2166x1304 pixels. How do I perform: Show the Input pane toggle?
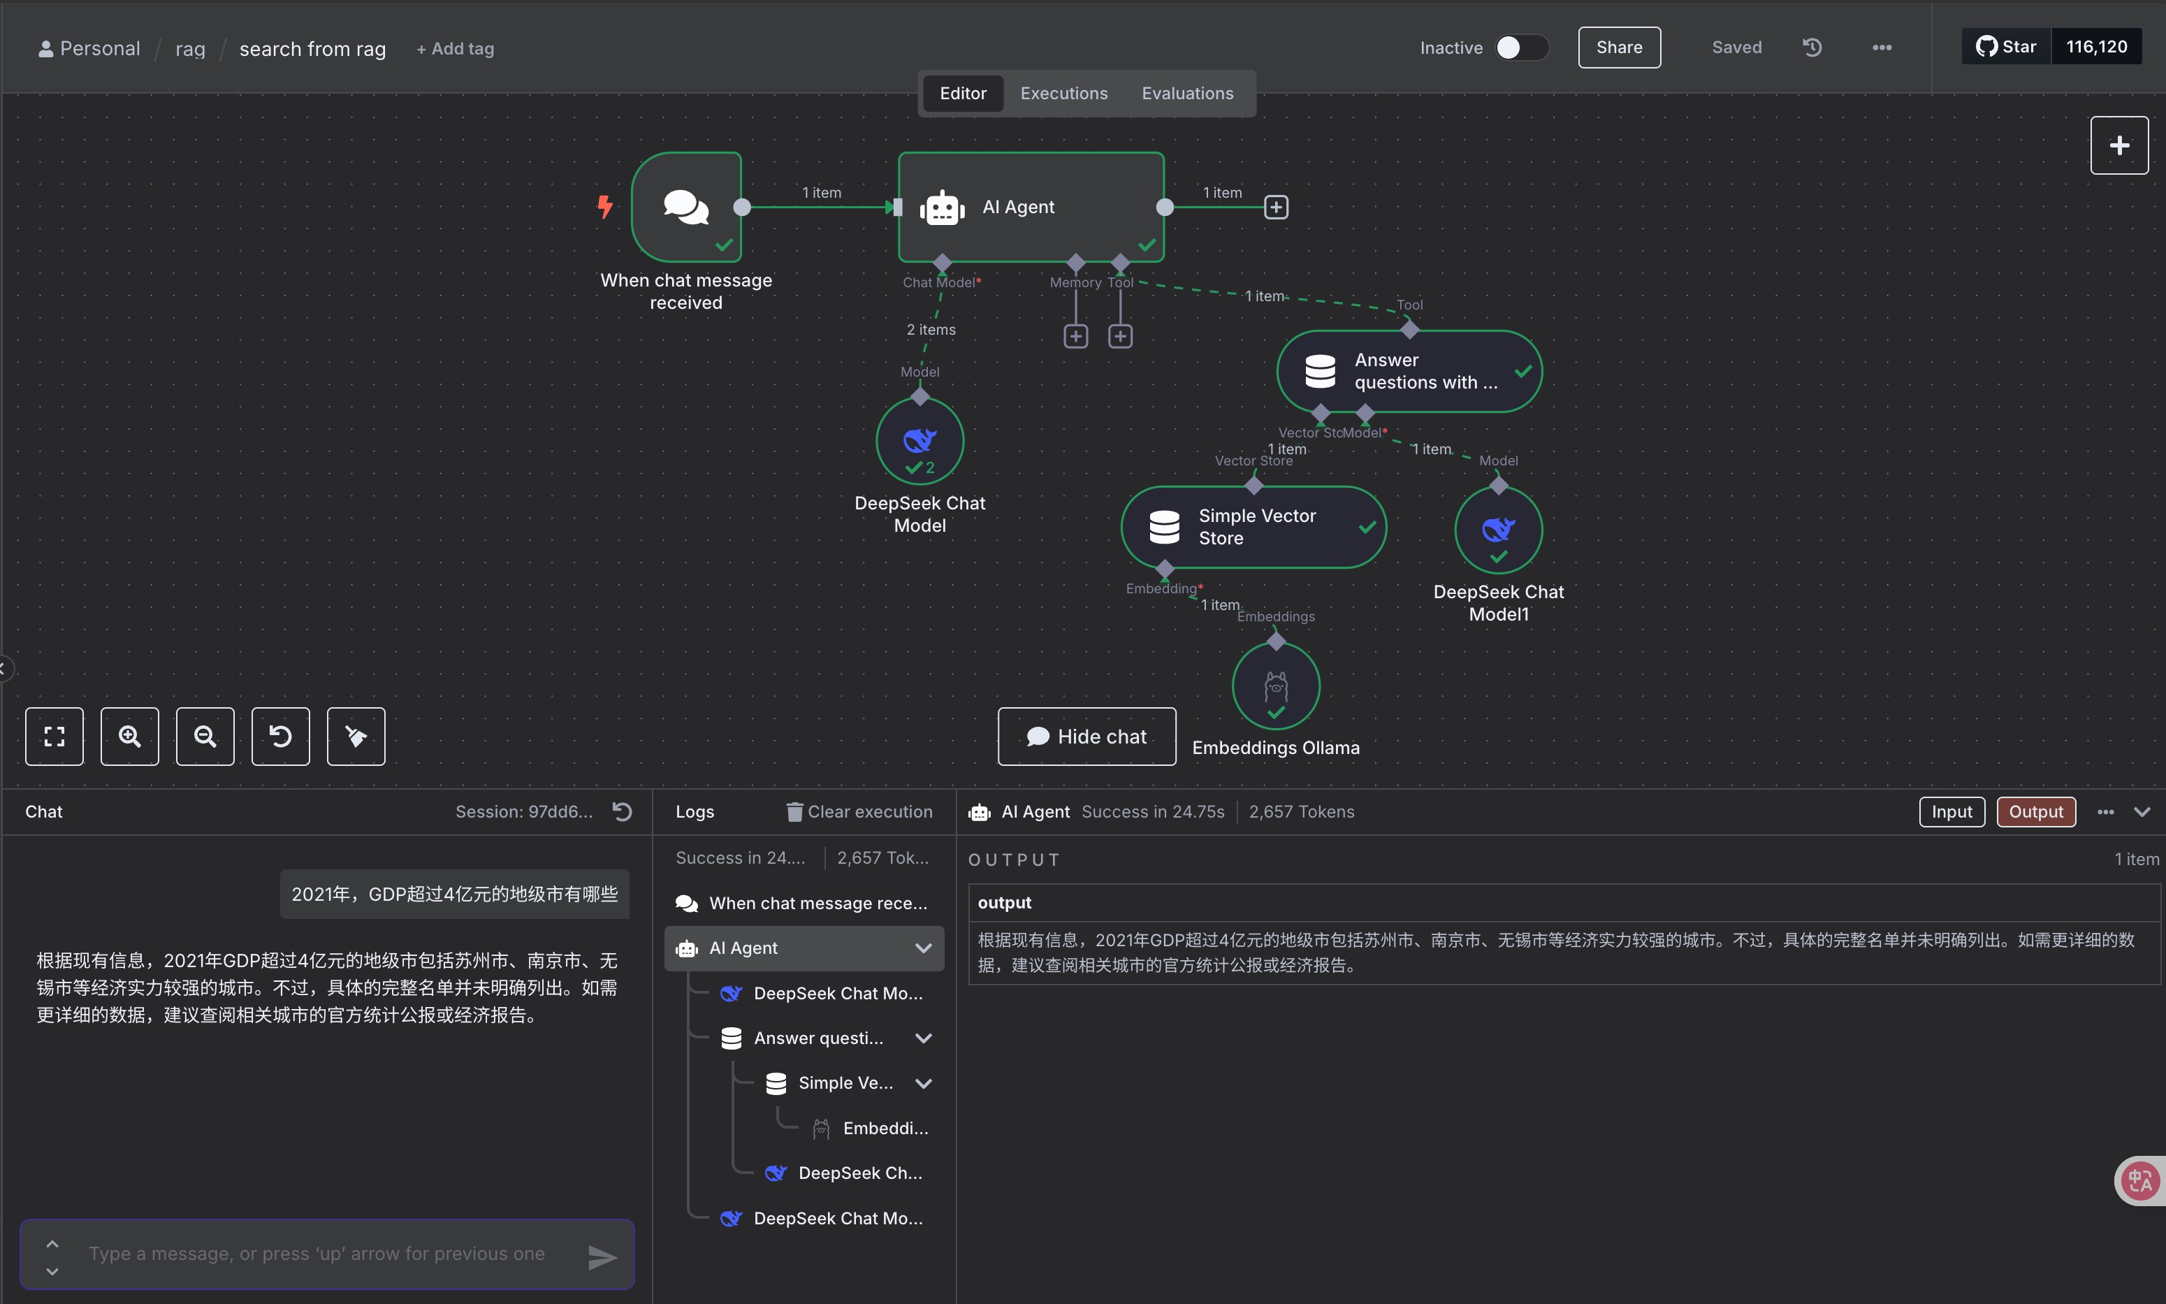coord(1951,812)
